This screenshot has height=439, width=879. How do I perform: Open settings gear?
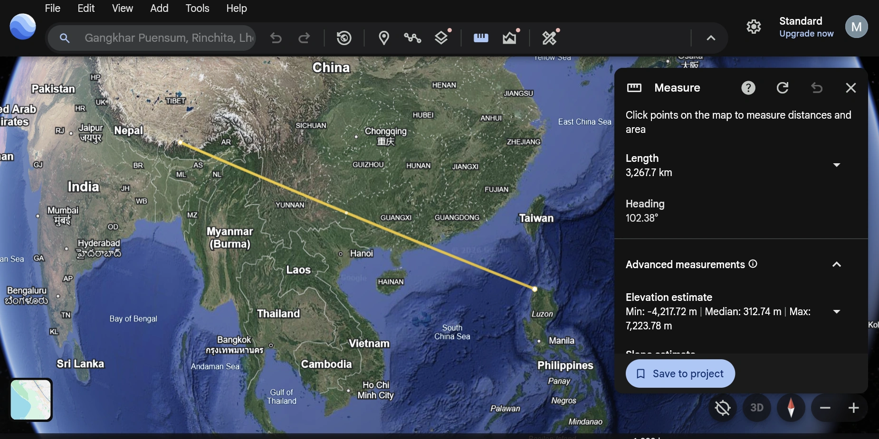754,27
